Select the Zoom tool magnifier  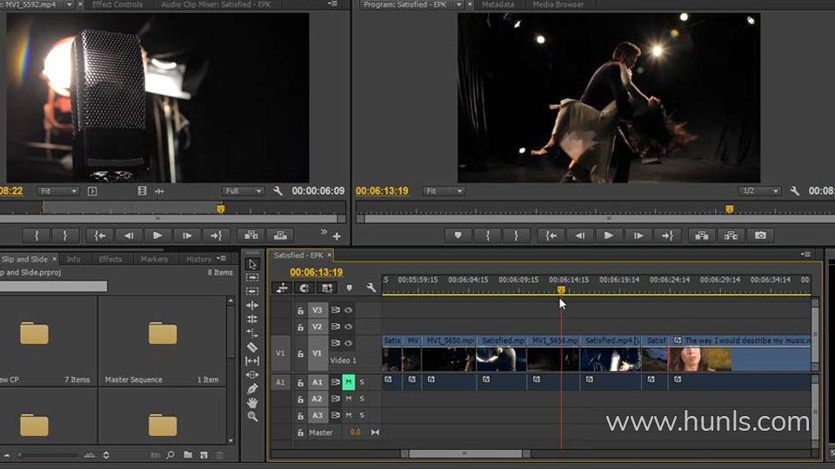252,416
